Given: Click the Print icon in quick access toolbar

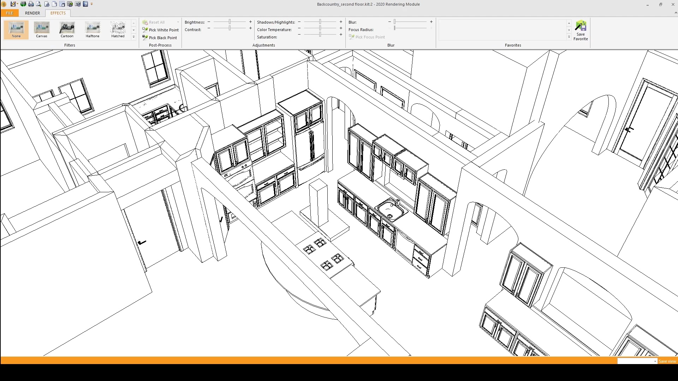Looking at the screenshot, I should point(31,4).
